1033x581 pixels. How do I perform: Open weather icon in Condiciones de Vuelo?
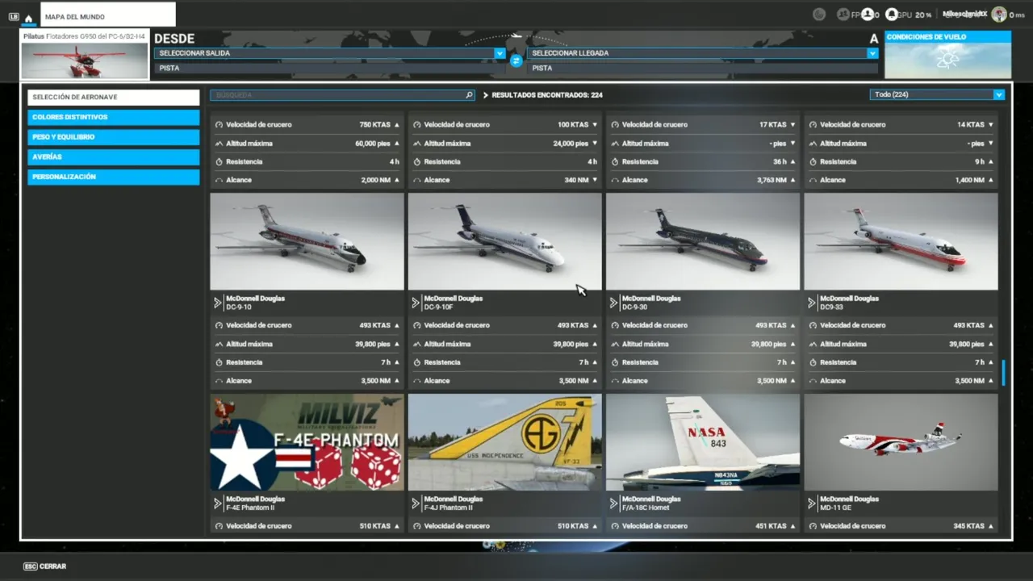[947, 59]
